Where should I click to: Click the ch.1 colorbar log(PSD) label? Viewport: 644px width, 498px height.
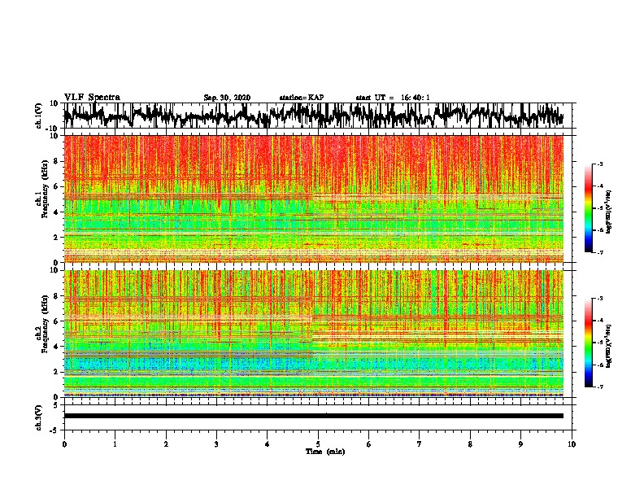click(x=609, y=212)
